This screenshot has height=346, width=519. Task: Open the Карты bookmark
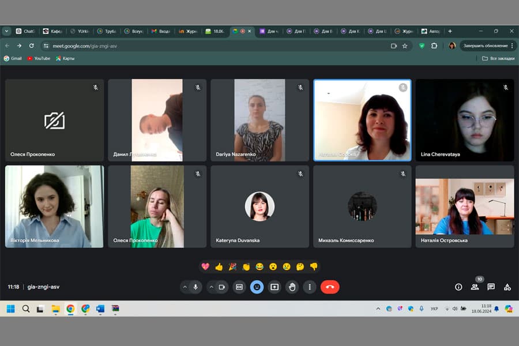coord(65,58)
